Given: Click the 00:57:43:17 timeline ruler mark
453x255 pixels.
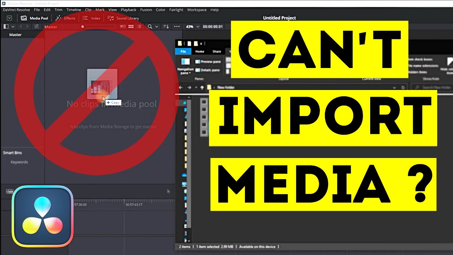Looking at the screenshot, I should [x=134, y=204].
